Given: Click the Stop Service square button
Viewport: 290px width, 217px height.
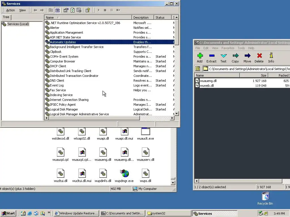Looking at the screenshot, I should coord(105,10).
